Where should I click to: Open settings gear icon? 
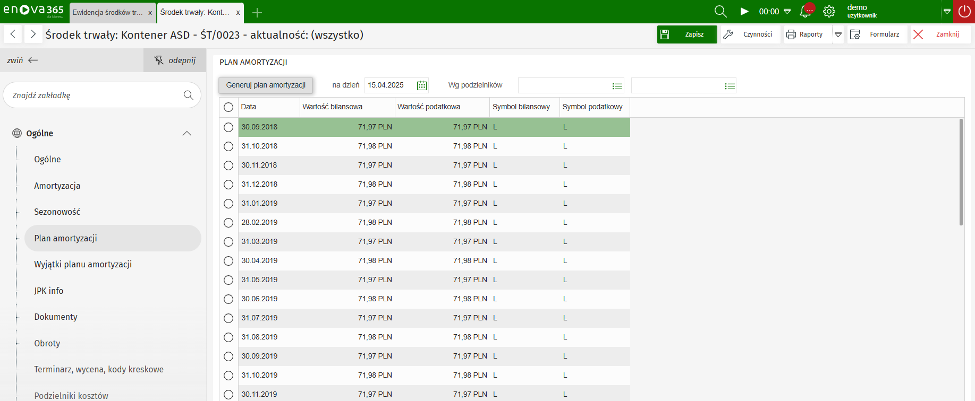click(x=829, y=11)
